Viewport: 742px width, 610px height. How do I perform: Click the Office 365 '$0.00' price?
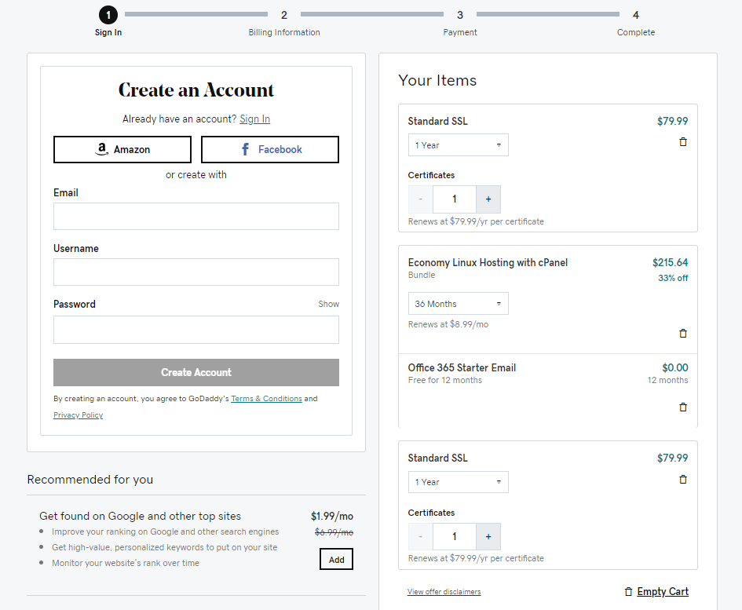[x=674, y=367]
